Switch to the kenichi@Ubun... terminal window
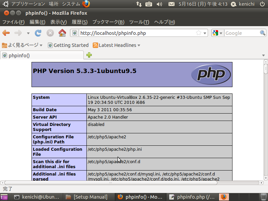Screen dimensions: 268x201 pos(37,197)
